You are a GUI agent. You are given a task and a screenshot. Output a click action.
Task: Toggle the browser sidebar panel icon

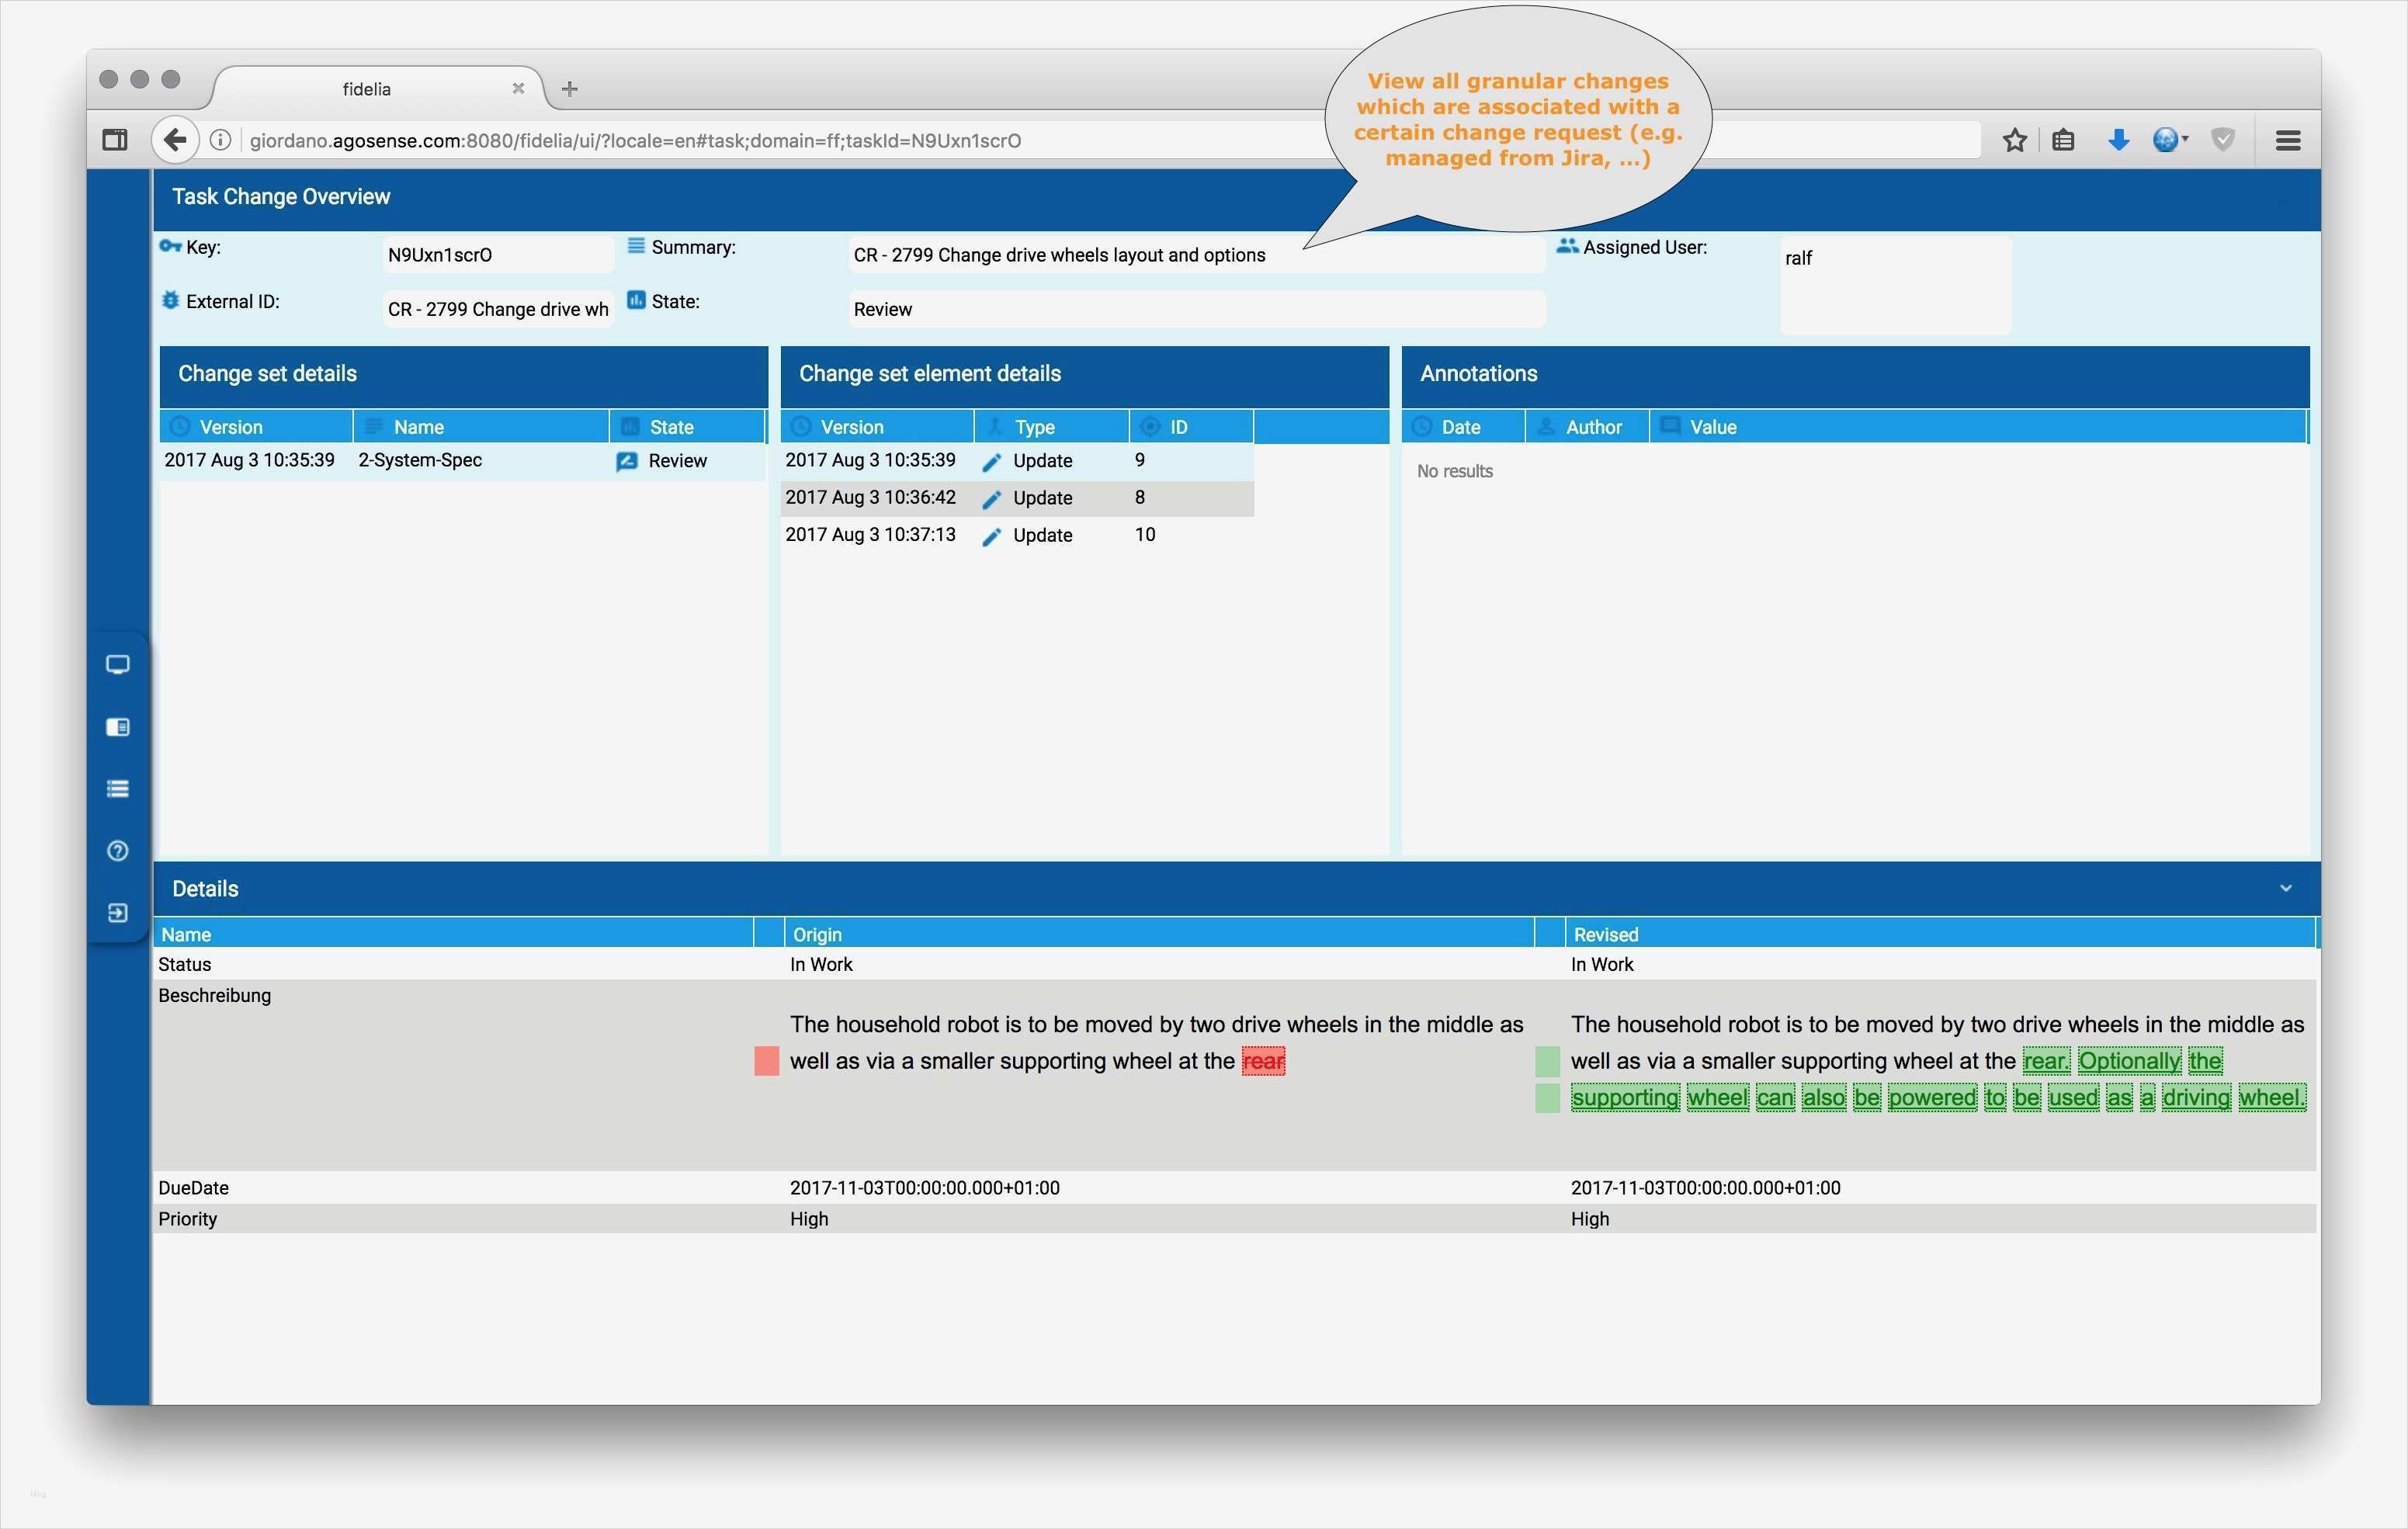[x=115, y=140]
